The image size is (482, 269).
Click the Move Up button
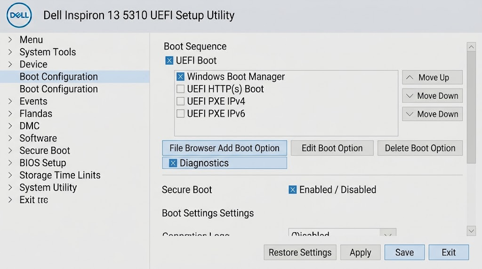coord(432,78)
